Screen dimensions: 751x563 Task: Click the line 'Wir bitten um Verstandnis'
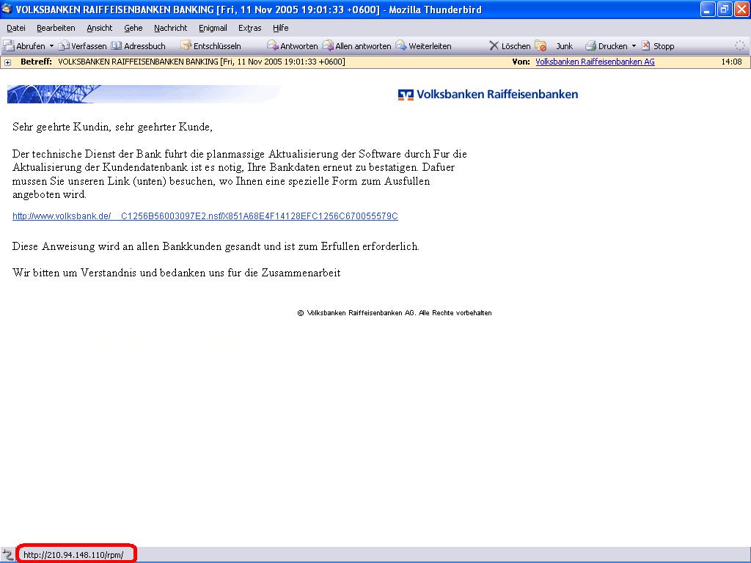[x=176, y=273]
